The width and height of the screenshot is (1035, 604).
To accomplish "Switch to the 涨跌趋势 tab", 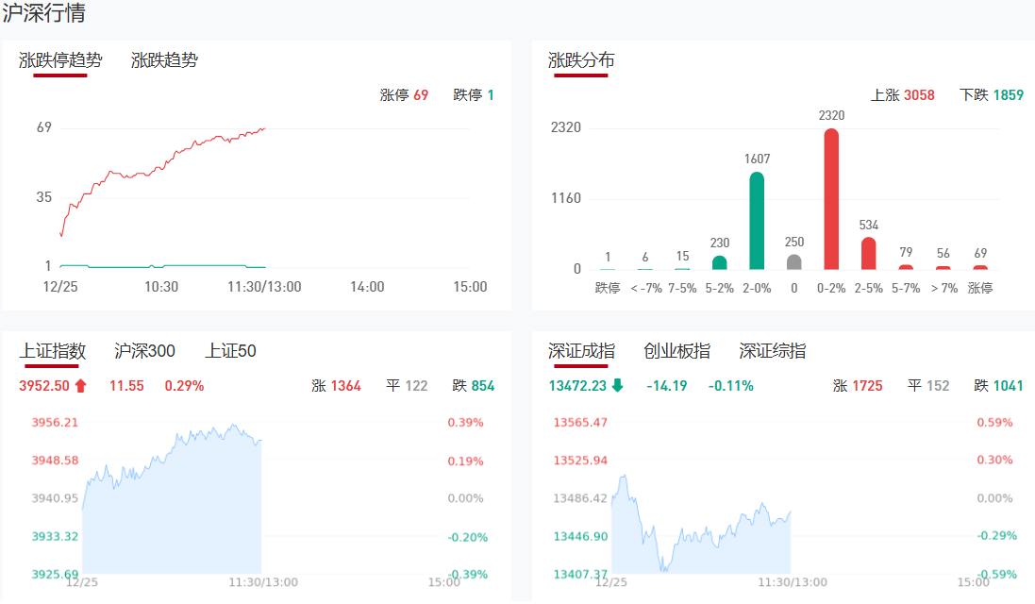I will pyautogui.click(x=164, y=60).
